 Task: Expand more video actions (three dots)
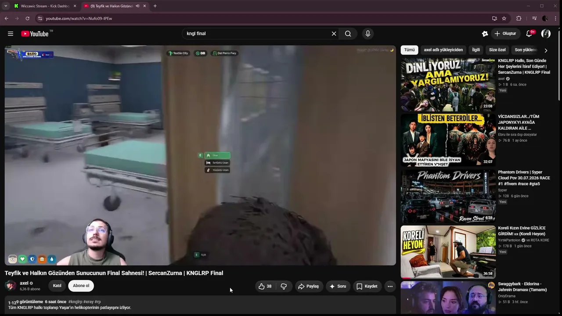(390, 286)
